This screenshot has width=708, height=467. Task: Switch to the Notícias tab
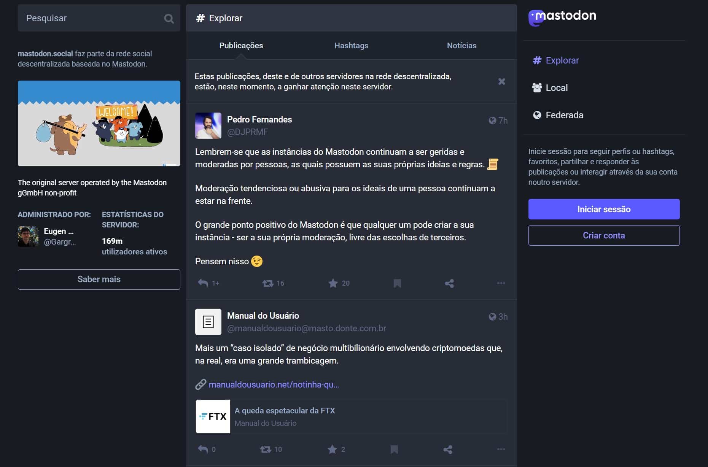click(x=461, y=46)
